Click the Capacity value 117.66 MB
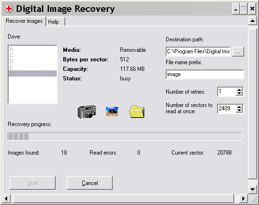The width and height of the screenshot is (259, 205). pos(132,69)
